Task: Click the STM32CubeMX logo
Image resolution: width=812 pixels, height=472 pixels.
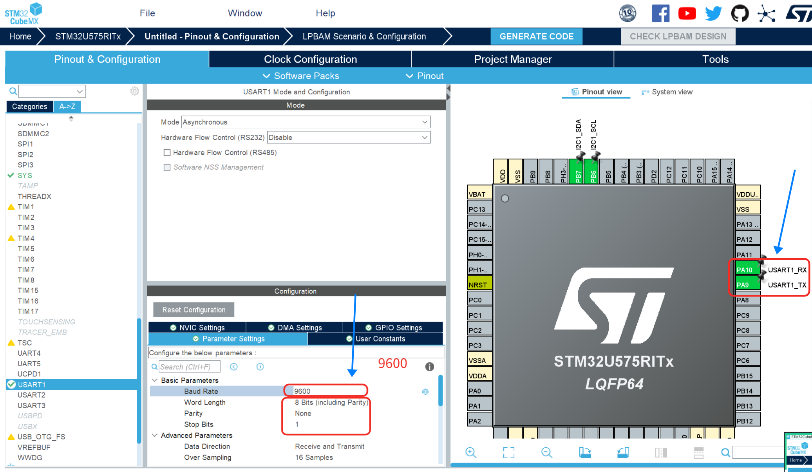Action: 24,14
